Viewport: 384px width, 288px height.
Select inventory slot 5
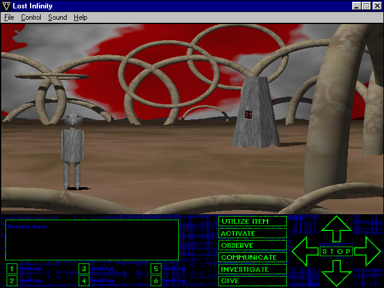(157, 269)
